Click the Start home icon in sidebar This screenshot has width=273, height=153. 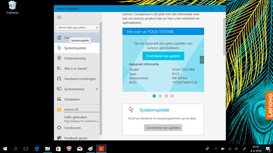tap(59, 38)
